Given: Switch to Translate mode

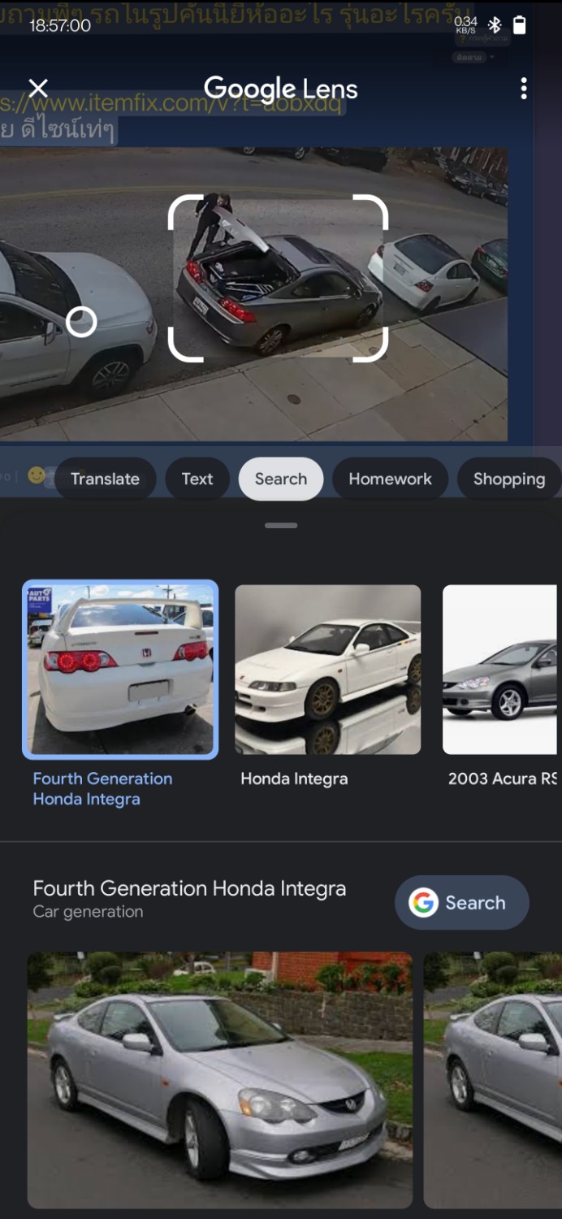Looking at the screenshot, I should pos(105,479).
